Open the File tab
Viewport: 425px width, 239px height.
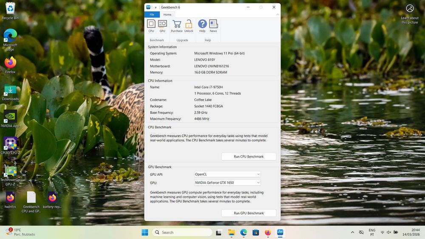pos(152,14)
